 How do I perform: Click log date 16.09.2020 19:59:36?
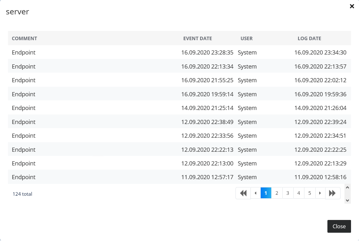[x=320, y=94]
